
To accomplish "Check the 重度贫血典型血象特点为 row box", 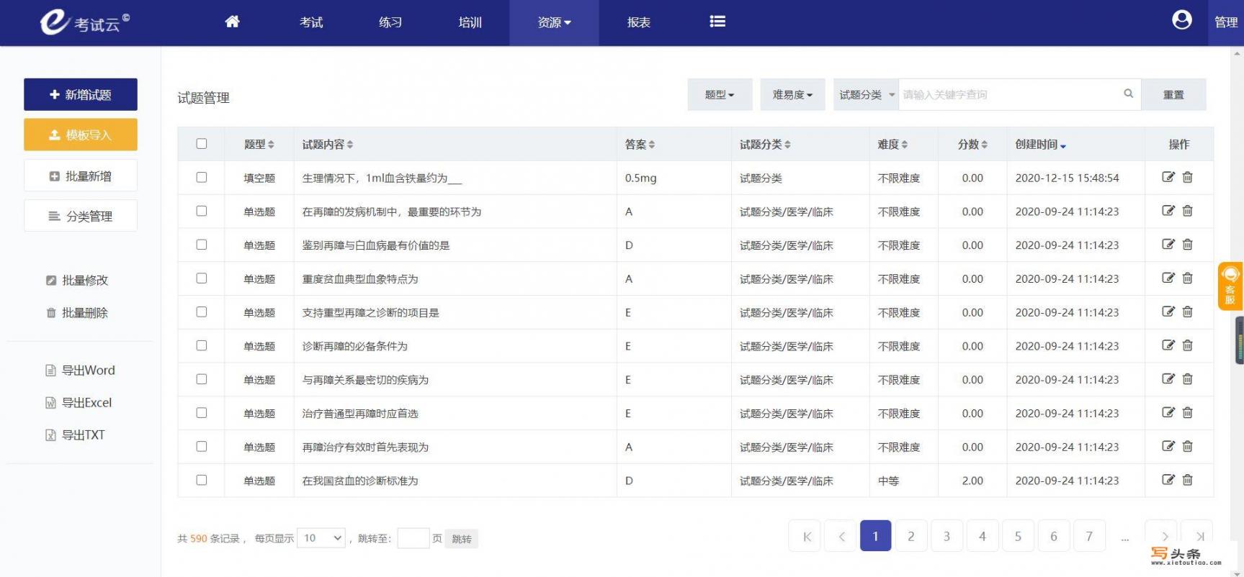I will pos(202,278).
